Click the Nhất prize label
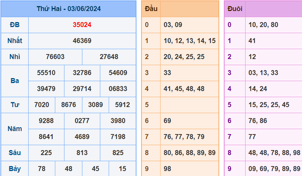 (x=15, y=41)
